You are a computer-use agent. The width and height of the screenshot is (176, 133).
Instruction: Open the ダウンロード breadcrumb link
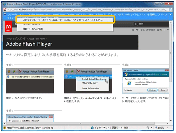click(x=20, y=38)
